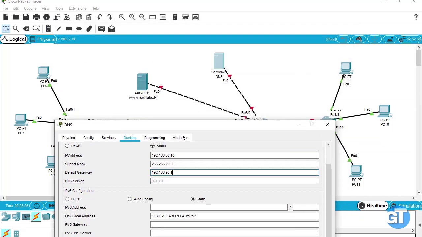
Task: Choose the Delete tool
Action: (26, 29)
